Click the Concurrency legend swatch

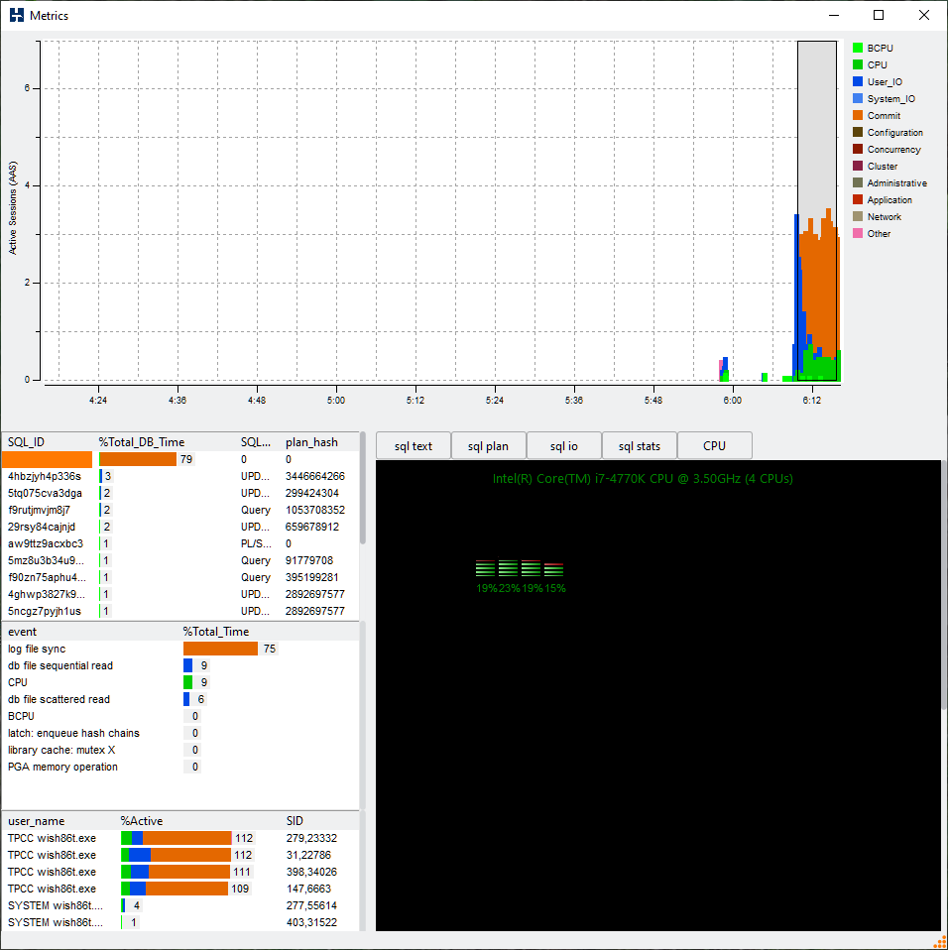click(x=858, y=149)
